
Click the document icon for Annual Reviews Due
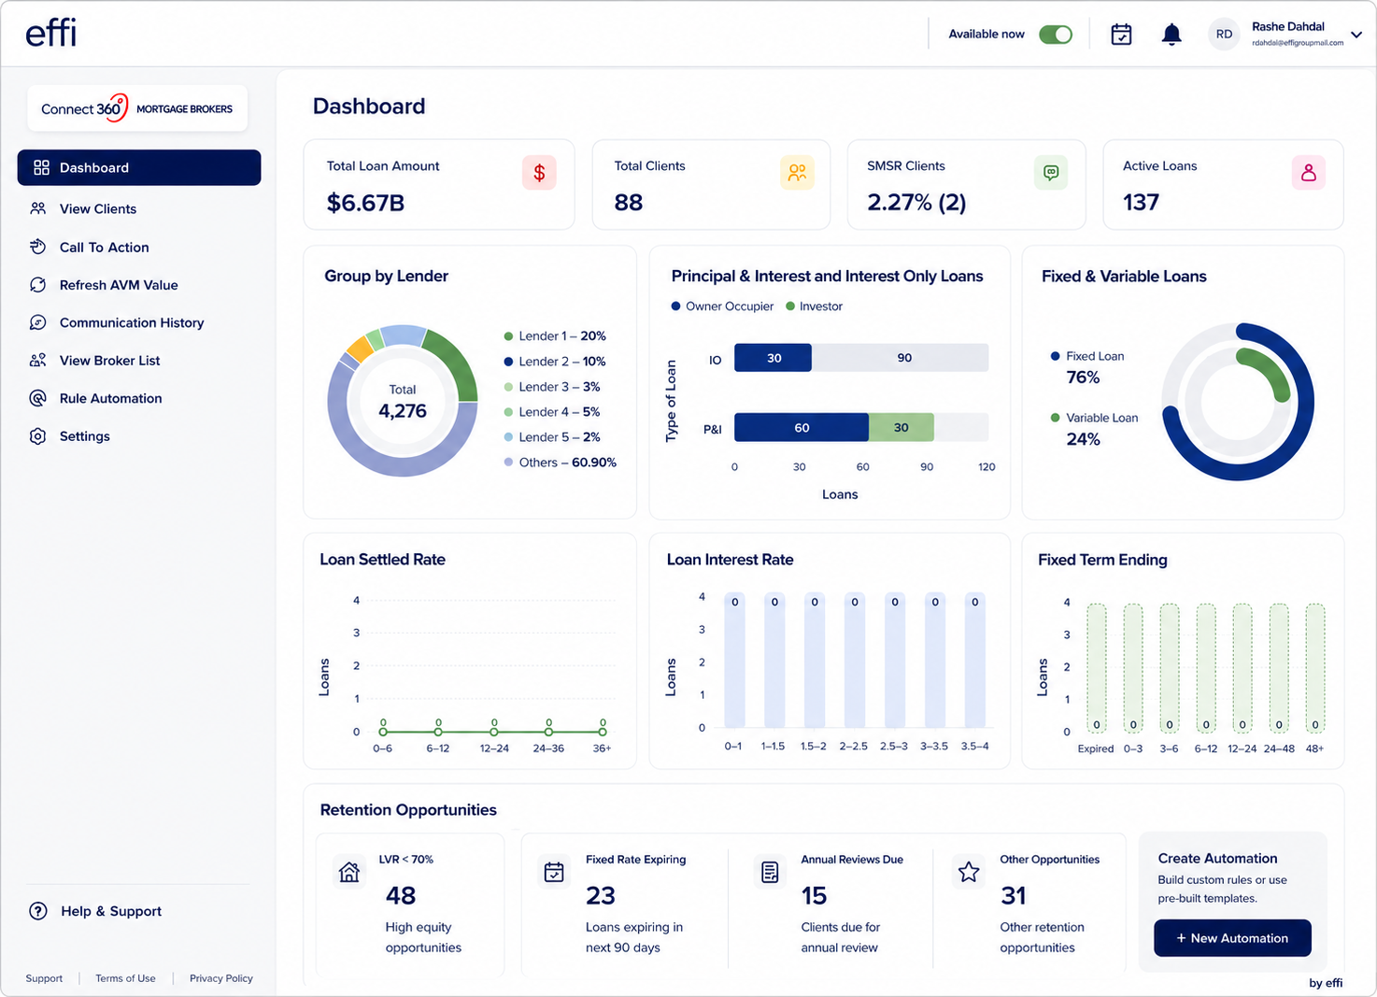pyautogui.click(x=770, y=872)
